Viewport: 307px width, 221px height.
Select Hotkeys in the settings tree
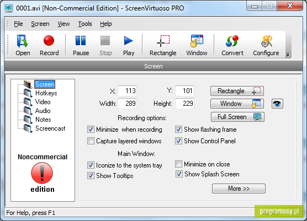tap(46, 93)
